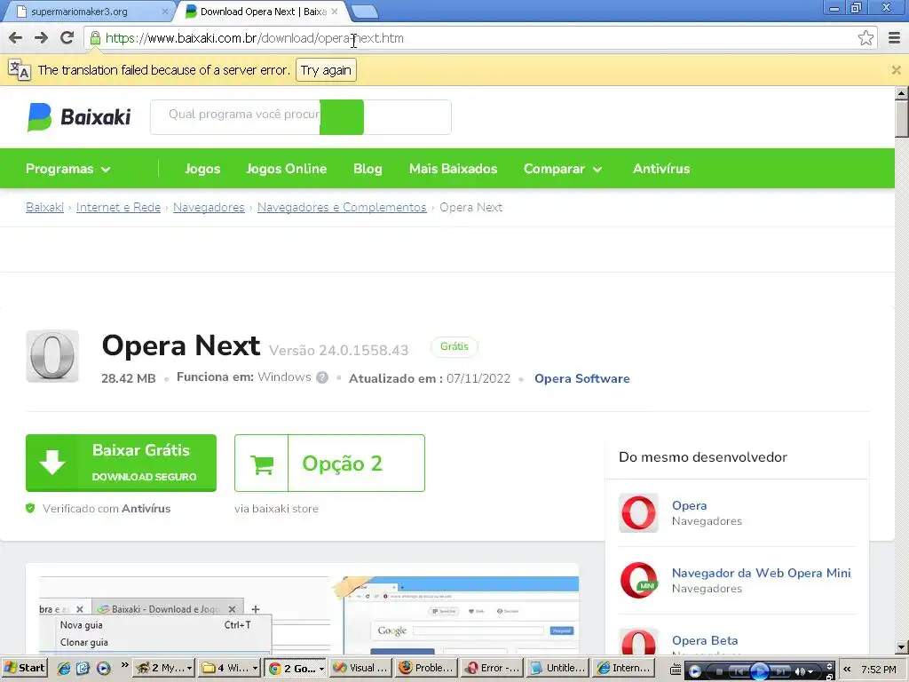Bookmark this page with the star icon
The height and width of the screenshot is (682, 909).
pyautogui.click(x=866, y=38)
